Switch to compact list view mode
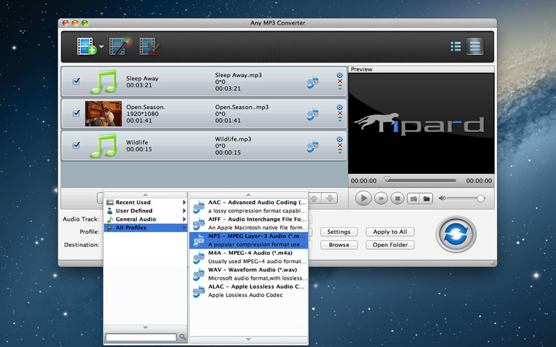Viewport: 556px width, 347px height. (x=456, y=46)
